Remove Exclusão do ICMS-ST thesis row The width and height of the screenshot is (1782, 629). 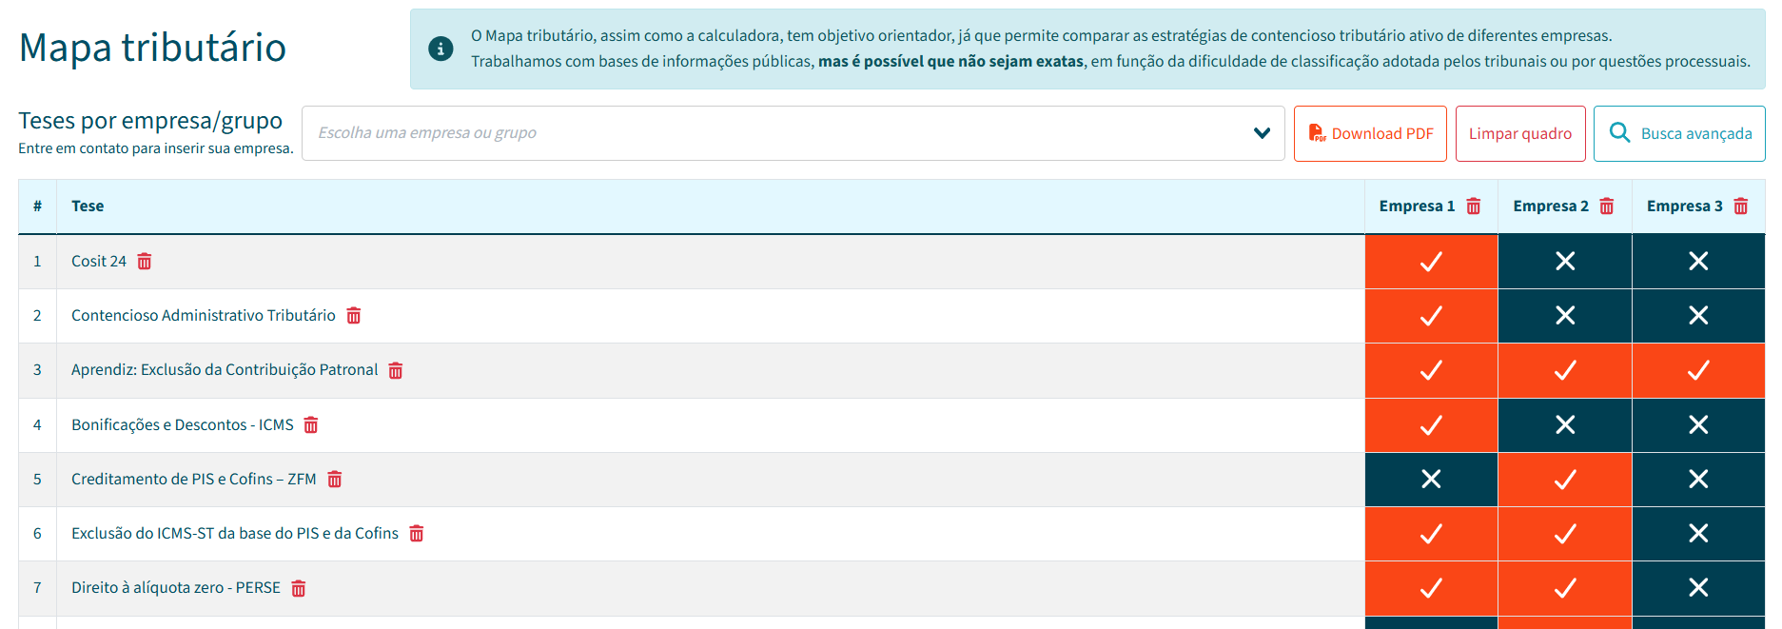point(417,534)
